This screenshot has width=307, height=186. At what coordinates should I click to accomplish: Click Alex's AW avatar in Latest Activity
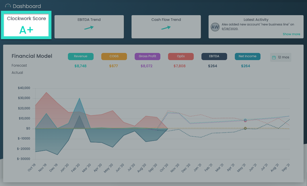click(x=215, y=27)
